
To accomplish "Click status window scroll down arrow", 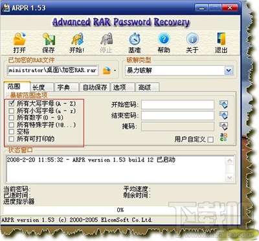I will click(230, 178).
